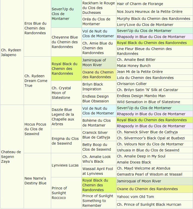Click Ch. Mayd Welcome at Atendus
Image resolution: width=193 pixels, height=209 pixels.
pyautogui.click(x=154, y=168)
